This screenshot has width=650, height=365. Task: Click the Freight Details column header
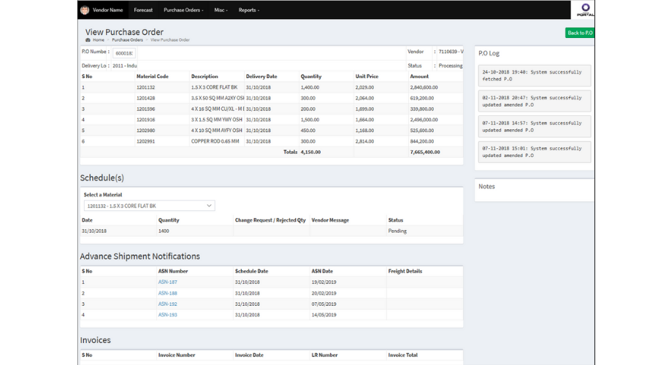coord(405,272)
